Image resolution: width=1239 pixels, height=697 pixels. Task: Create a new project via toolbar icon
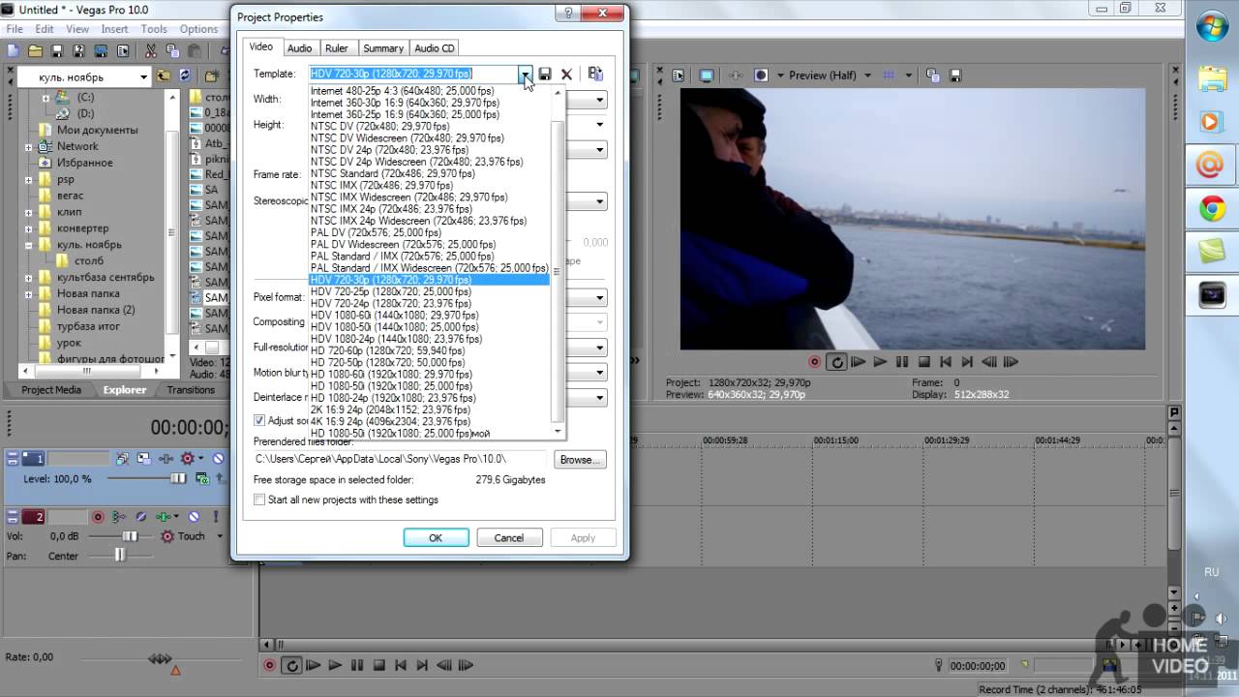coord(14,50)
